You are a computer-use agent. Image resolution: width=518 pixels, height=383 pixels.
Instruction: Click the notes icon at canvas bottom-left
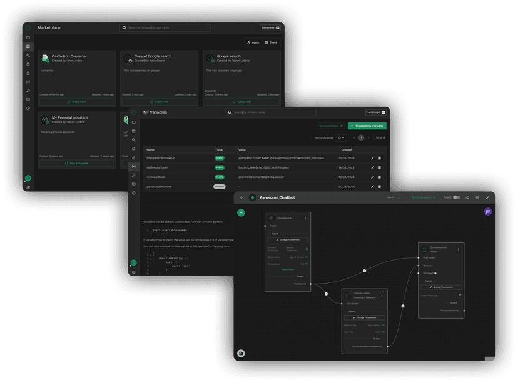click(x=241, y=353)
